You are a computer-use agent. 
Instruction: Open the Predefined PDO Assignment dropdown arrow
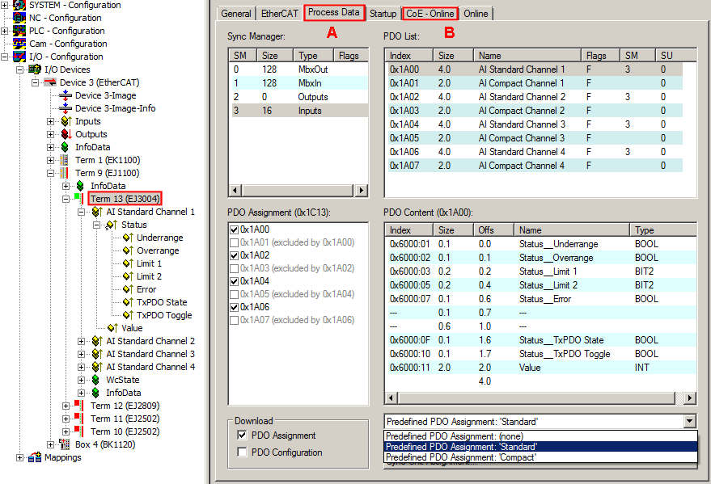pos(689,421)
